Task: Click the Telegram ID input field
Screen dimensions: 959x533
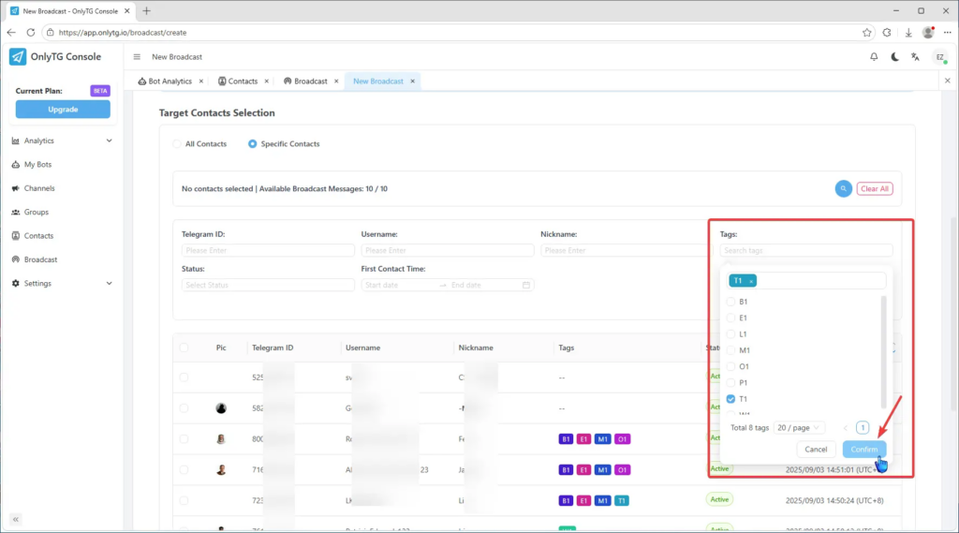Action: (268, 251)
